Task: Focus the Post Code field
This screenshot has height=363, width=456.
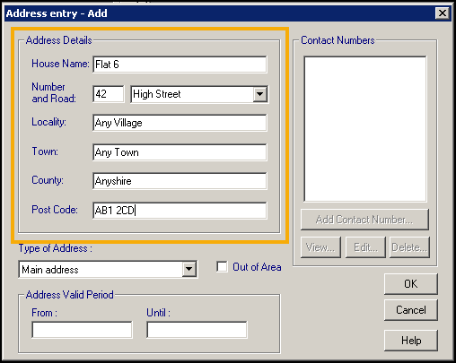Action: coord(180,211)
